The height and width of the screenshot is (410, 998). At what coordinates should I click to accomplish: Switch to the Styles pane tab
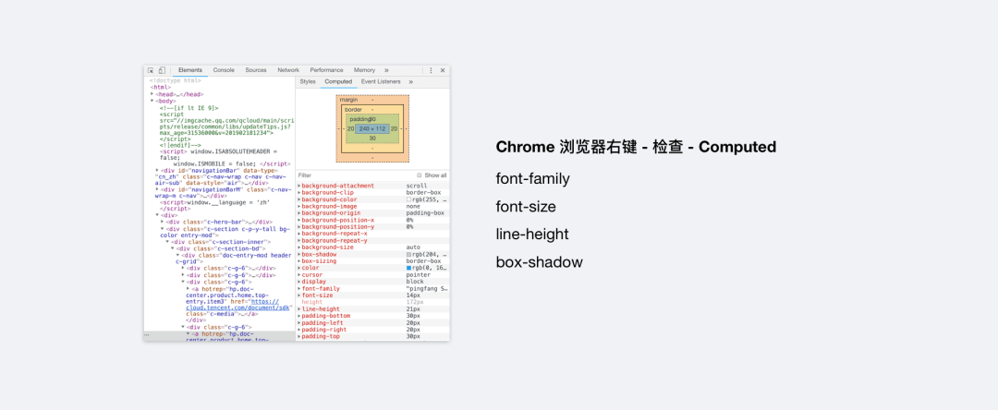[x=308, y=82]
